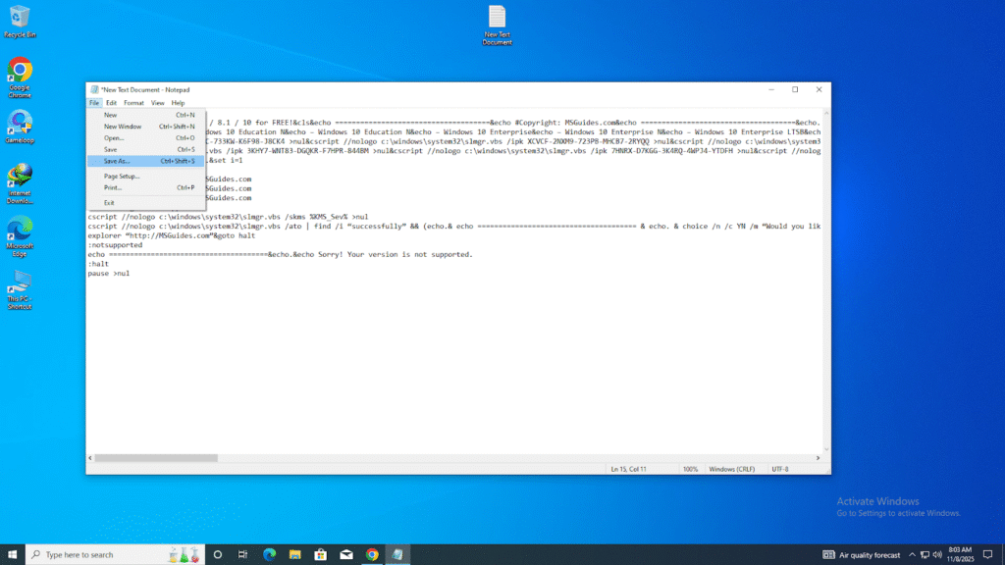Open the Internet Download Manager desktop icon
The image size is (1005, 565).
pyautogui.click(x=20, y=178)
